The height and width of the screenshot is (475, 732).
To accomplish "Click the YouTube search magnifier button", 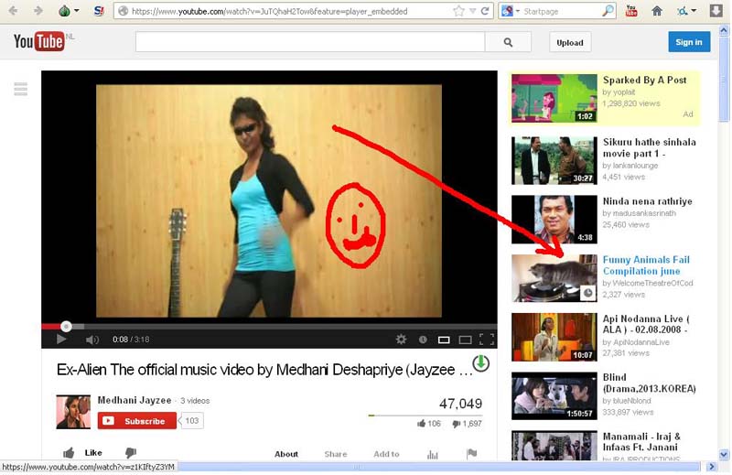I will pyautogui.click(x=508, y=42).
